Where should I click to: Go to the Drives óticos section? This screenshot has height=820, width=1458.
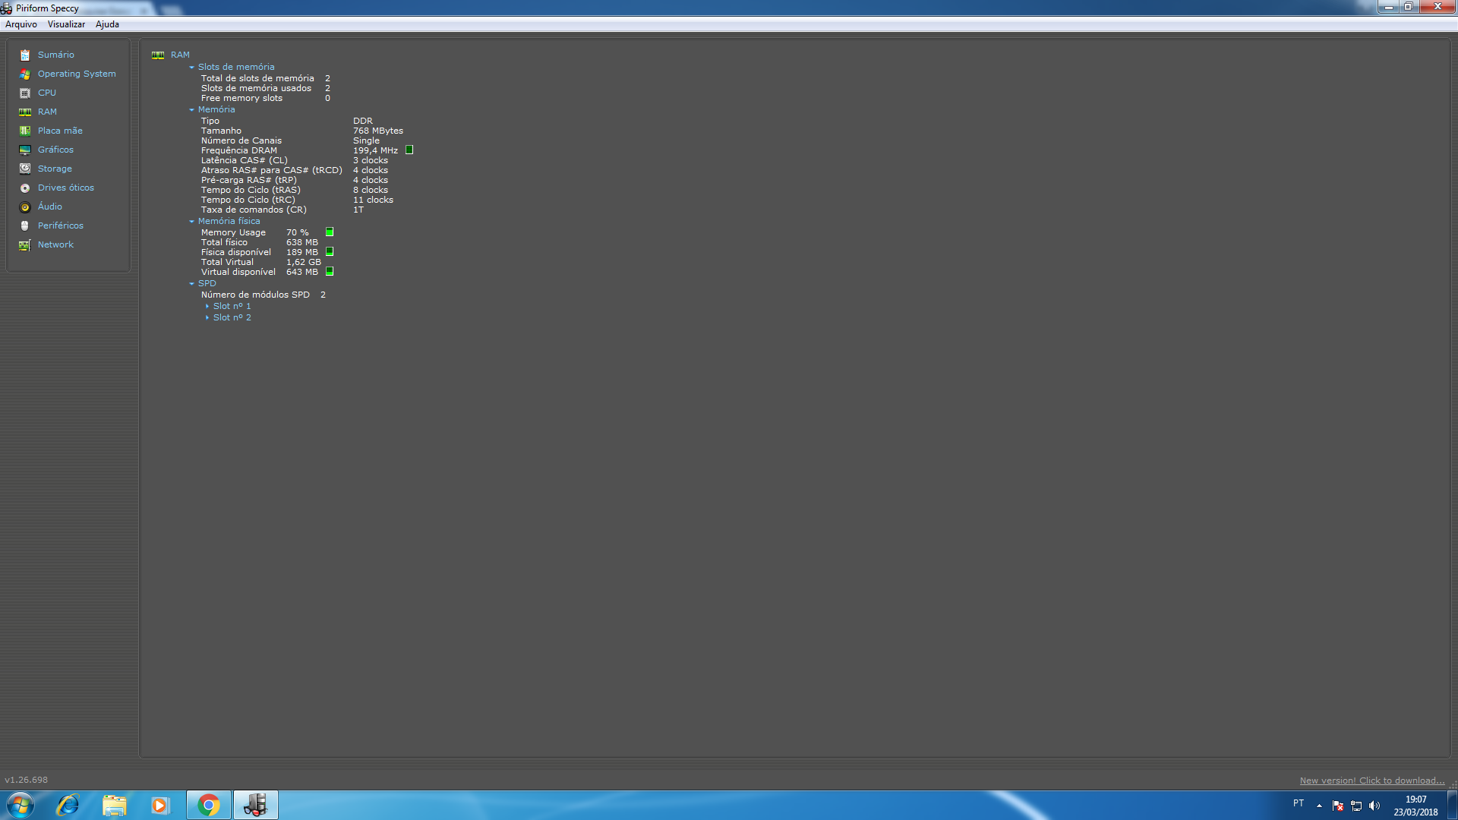coord(66,188)
